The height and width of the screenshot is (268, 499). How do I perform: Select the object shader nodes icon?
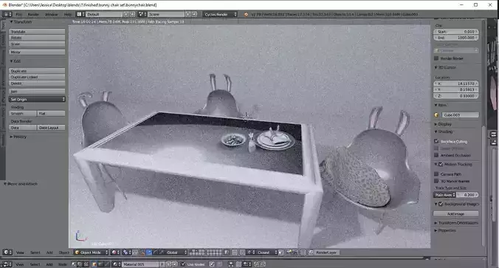tap(94, 264)
